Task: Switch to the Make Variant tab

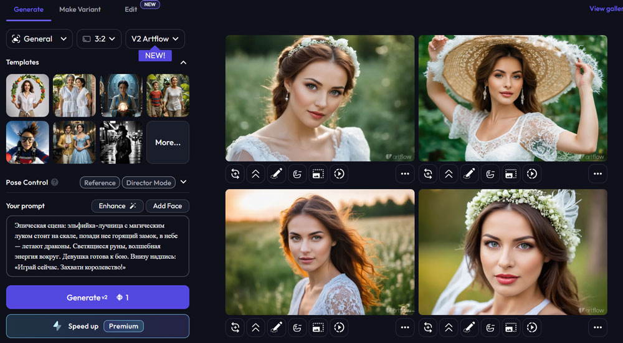Action: coord(80,9)
